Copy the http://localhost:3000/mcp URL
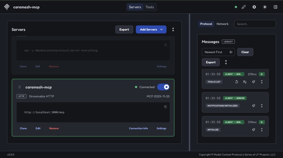Image resolution: width=283 pixels, height=158 pixels. click(165, 107)
